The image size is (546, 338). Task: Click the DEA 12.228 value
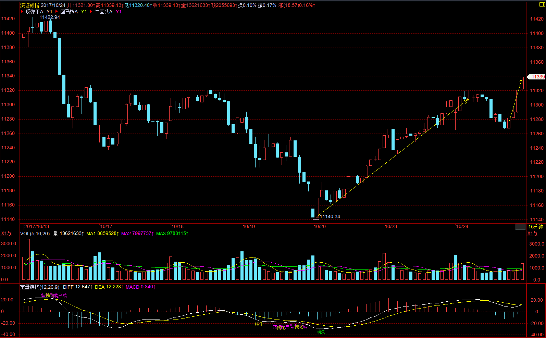pyautogui.click(x=109, y=287)
